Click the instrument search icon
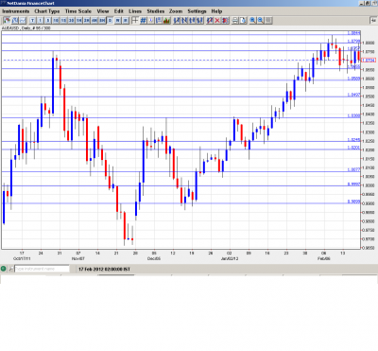The height and width of the screenshot is (351, 378). click(11, 269)
